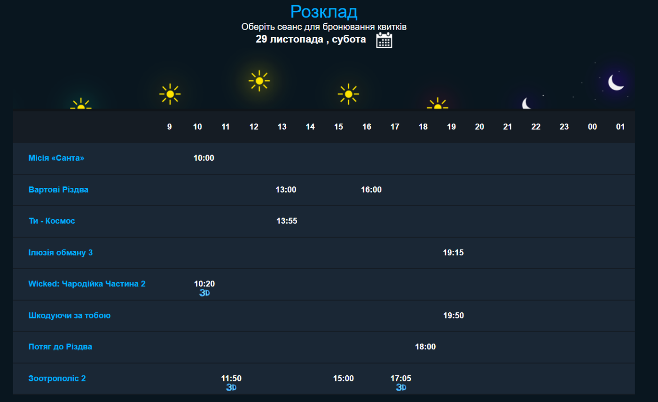Viewport: 658px width, 402px height.
Task: Book the 19:15 «Ілюзія обману 3» showtime
Action: 453,253
